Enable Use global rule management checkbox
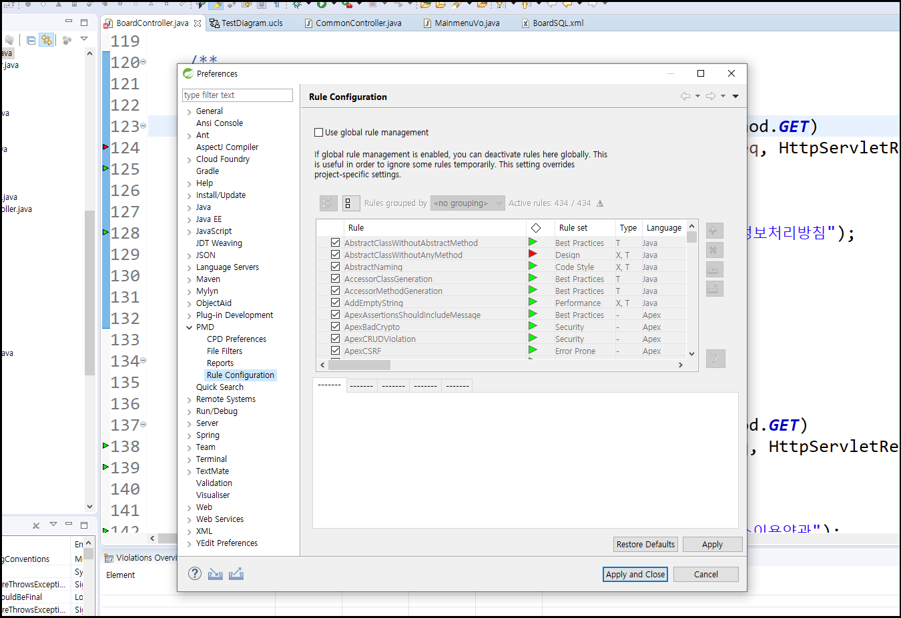901x618 pixels. 318,132
